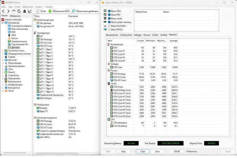This screenshot has width=237, height=158.
Task: Open the Справка menu
Action: (49, 7)
